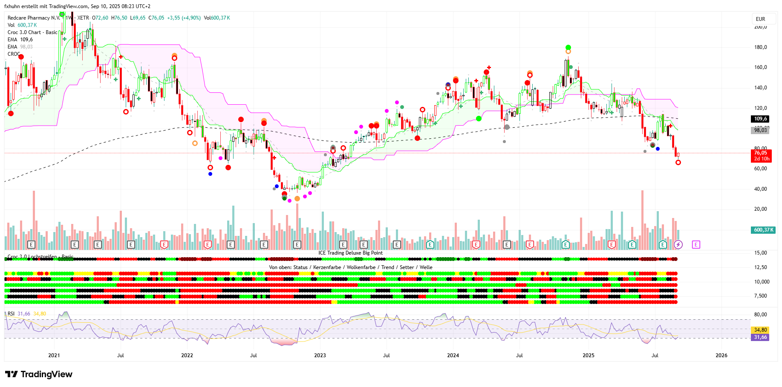The image size is (782, 387).
Task: Select Croc 3.0 Chart - Basic indicator legend
Action: [32, 32]
